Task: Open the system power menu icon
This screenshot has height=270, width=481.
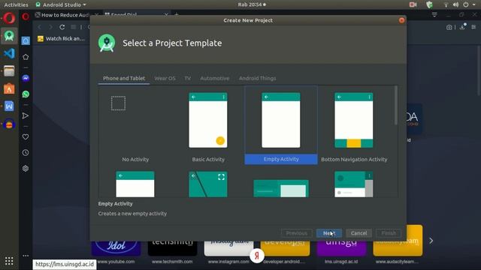Action: pos(466,4)
